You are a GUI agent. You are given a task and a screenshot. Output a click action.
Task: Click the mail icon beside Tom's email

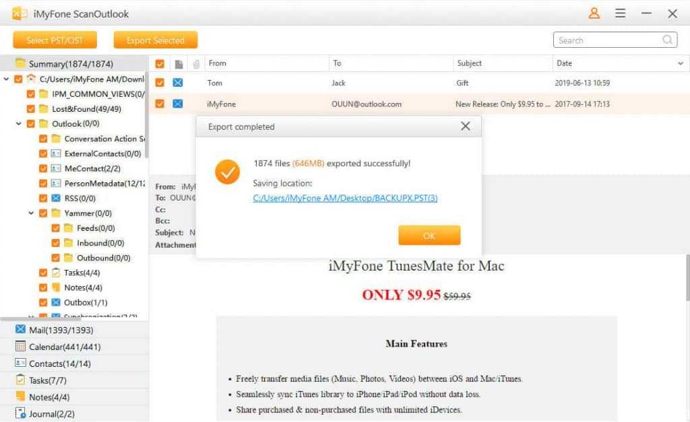[x=178, y=83]
